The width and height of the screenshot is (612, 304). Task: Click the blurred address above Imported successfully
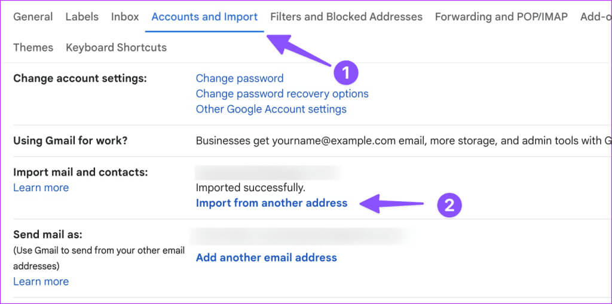(267, 173)
